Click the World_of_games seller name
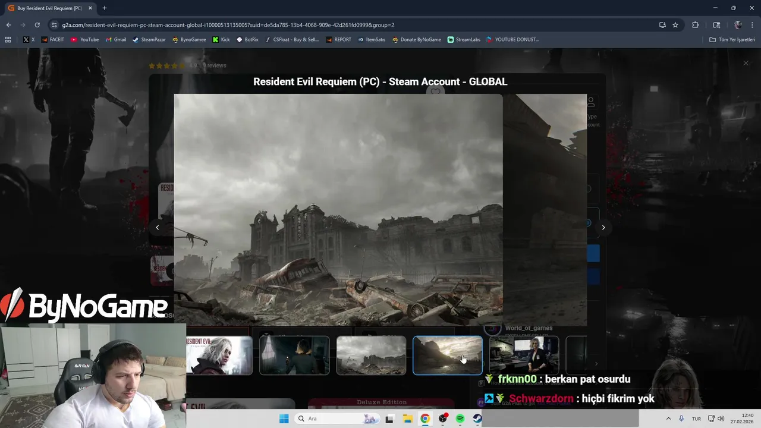761x428 pixels. [529, 328]
